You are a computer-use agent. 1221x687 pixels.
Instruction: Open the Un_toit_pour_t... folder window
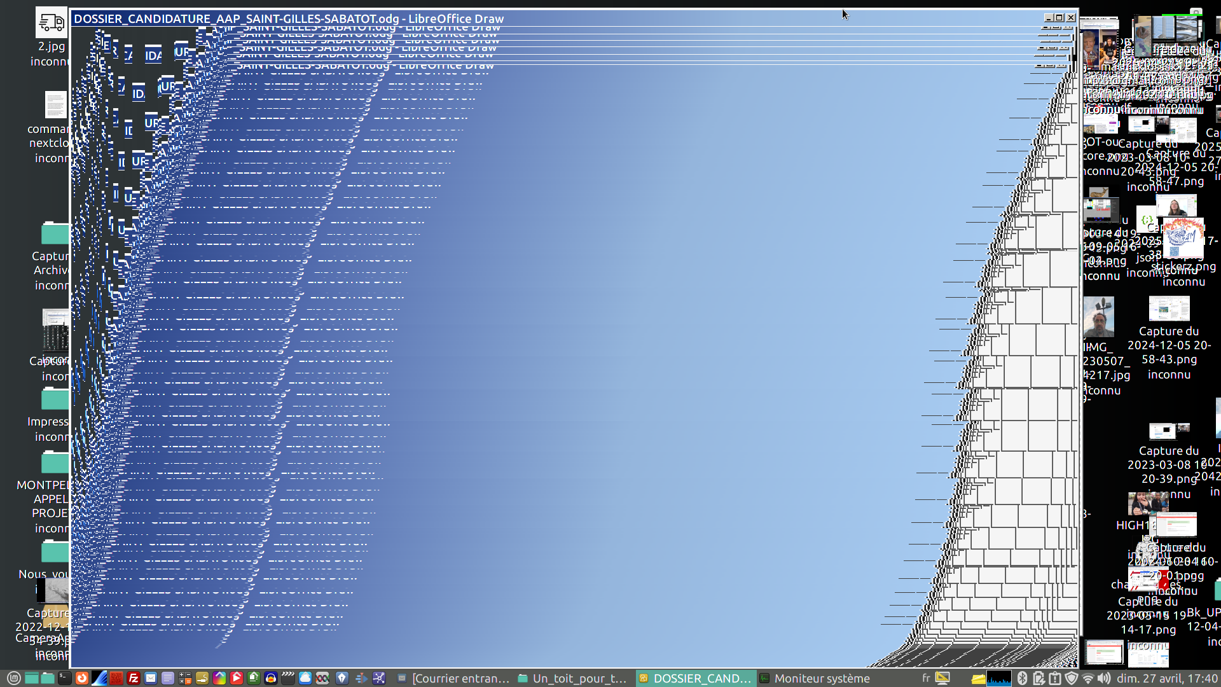click(x=572, y=678)
